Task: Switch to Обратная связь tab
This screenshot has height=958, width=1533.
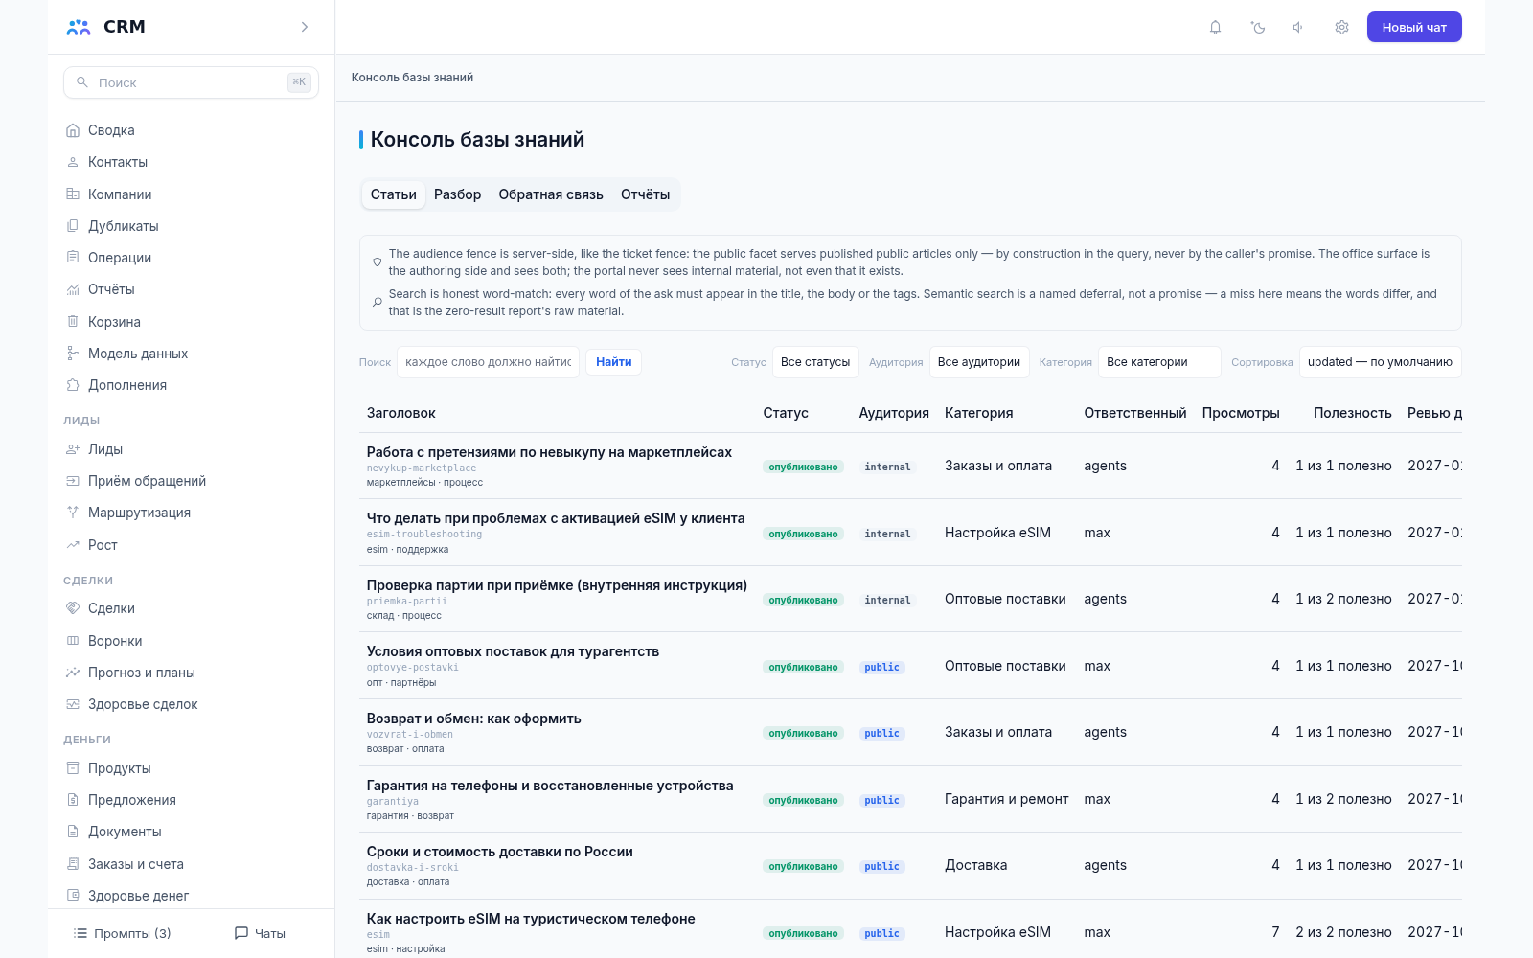Action: 551,194
